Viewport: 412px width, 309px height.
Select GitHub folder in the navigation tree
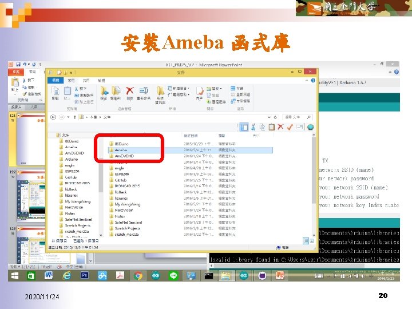(68, 177)
